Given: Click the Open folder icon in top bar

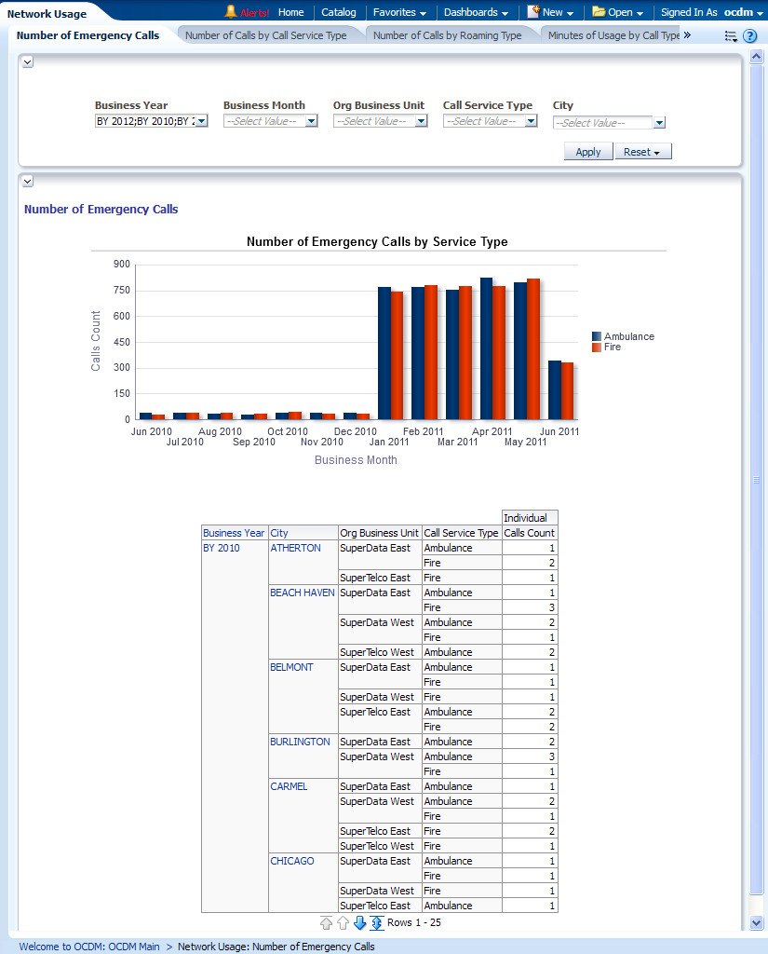Looking at the screenshot, I should [x=600, y=12].
